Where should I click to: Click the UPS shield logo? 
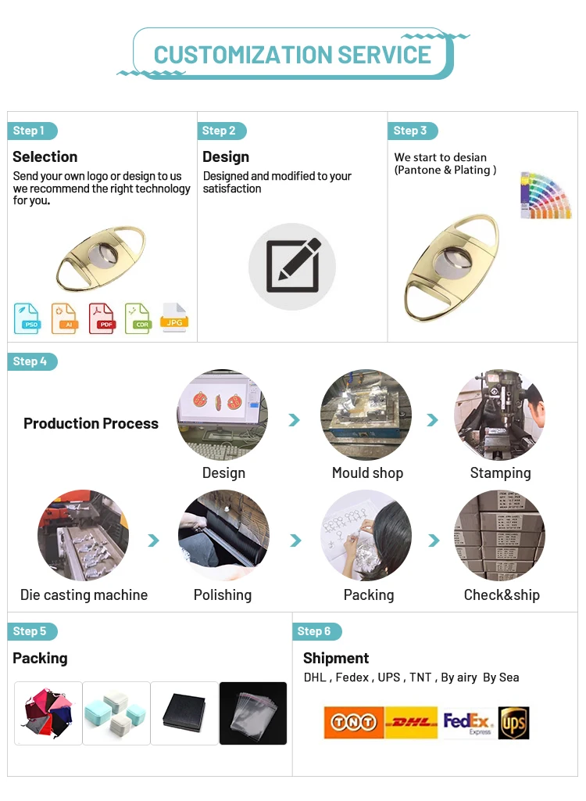tap(514, 722)
